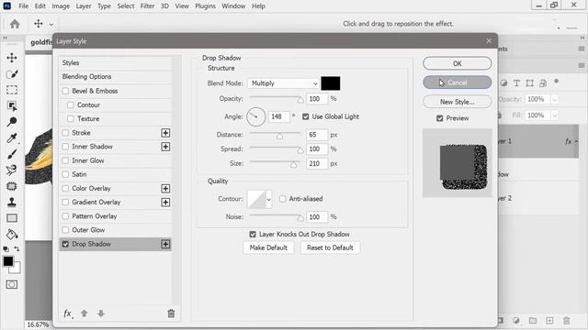Click the Move tool icon in options bar
This screenshot has width=588, height=330.
[x=39, y=24]
